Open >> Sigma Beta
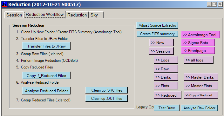This screenshot has width=224, height=116. point(198,42)
